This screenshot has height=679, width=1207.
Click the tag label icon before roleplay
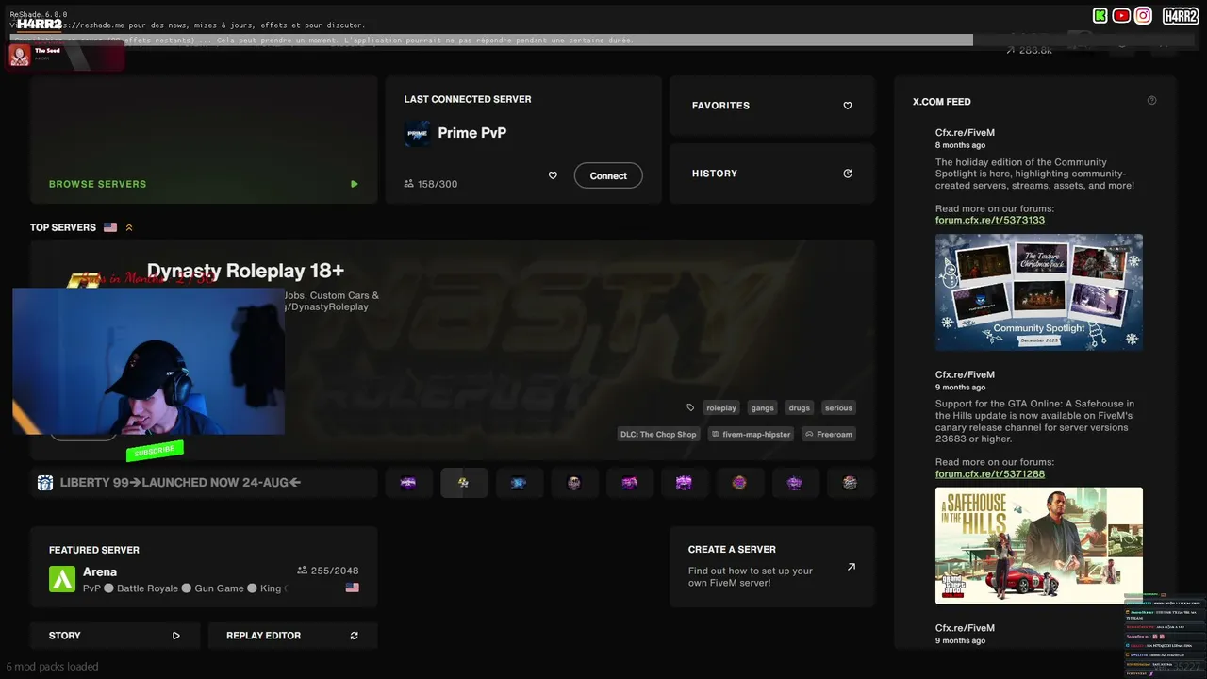tap(690, 407)
